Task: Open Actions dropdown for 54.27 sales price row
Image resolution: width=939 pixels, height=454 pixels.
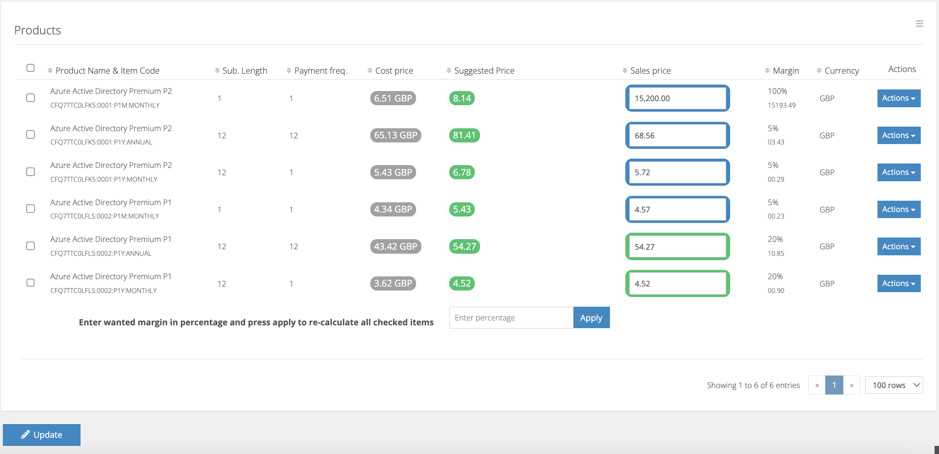Action: [x=899, y=246]
